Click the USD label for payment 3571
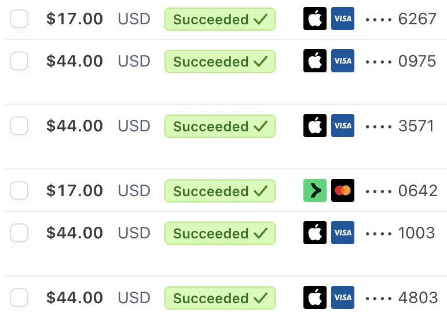This screenshot has width=447, height=324. [134, 126]
